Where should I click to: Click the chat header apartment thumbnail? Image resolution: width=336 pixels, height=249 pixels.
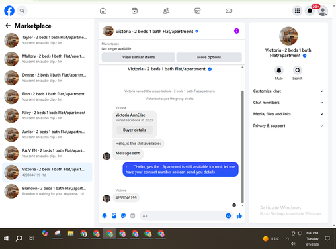(108, 31)
